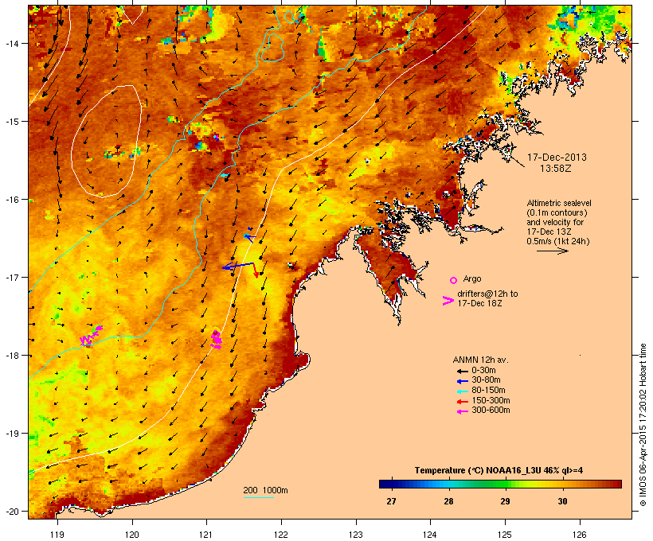The width and height of the screenshot is (653, 541).
Task: Click the longitude axis label 123
Action: click(356, 535)
